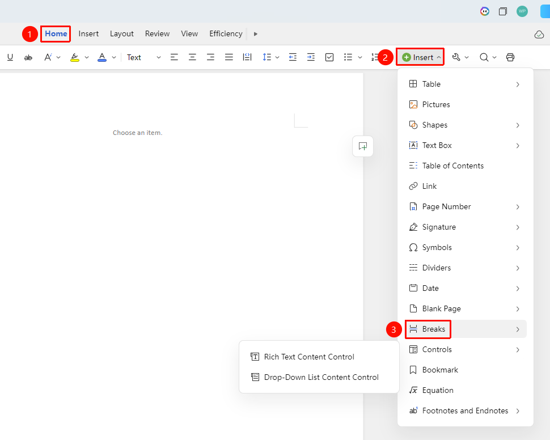The image size is (550, 440).
Task: Choose Pictures from the Insert menu
Action: coord(465,104)
